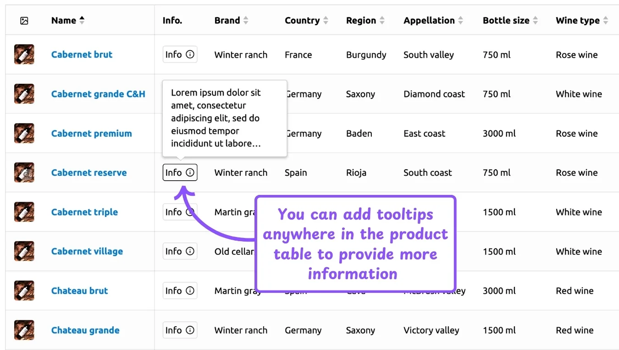Click the Lorem ipsum tooltip text
The height and width of the screenshot is (350, 619).
[x=216, y=118]
